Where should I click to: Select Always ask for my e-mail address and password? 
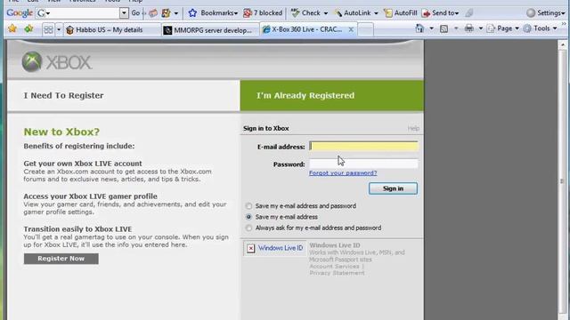click(x=248, y=228)
